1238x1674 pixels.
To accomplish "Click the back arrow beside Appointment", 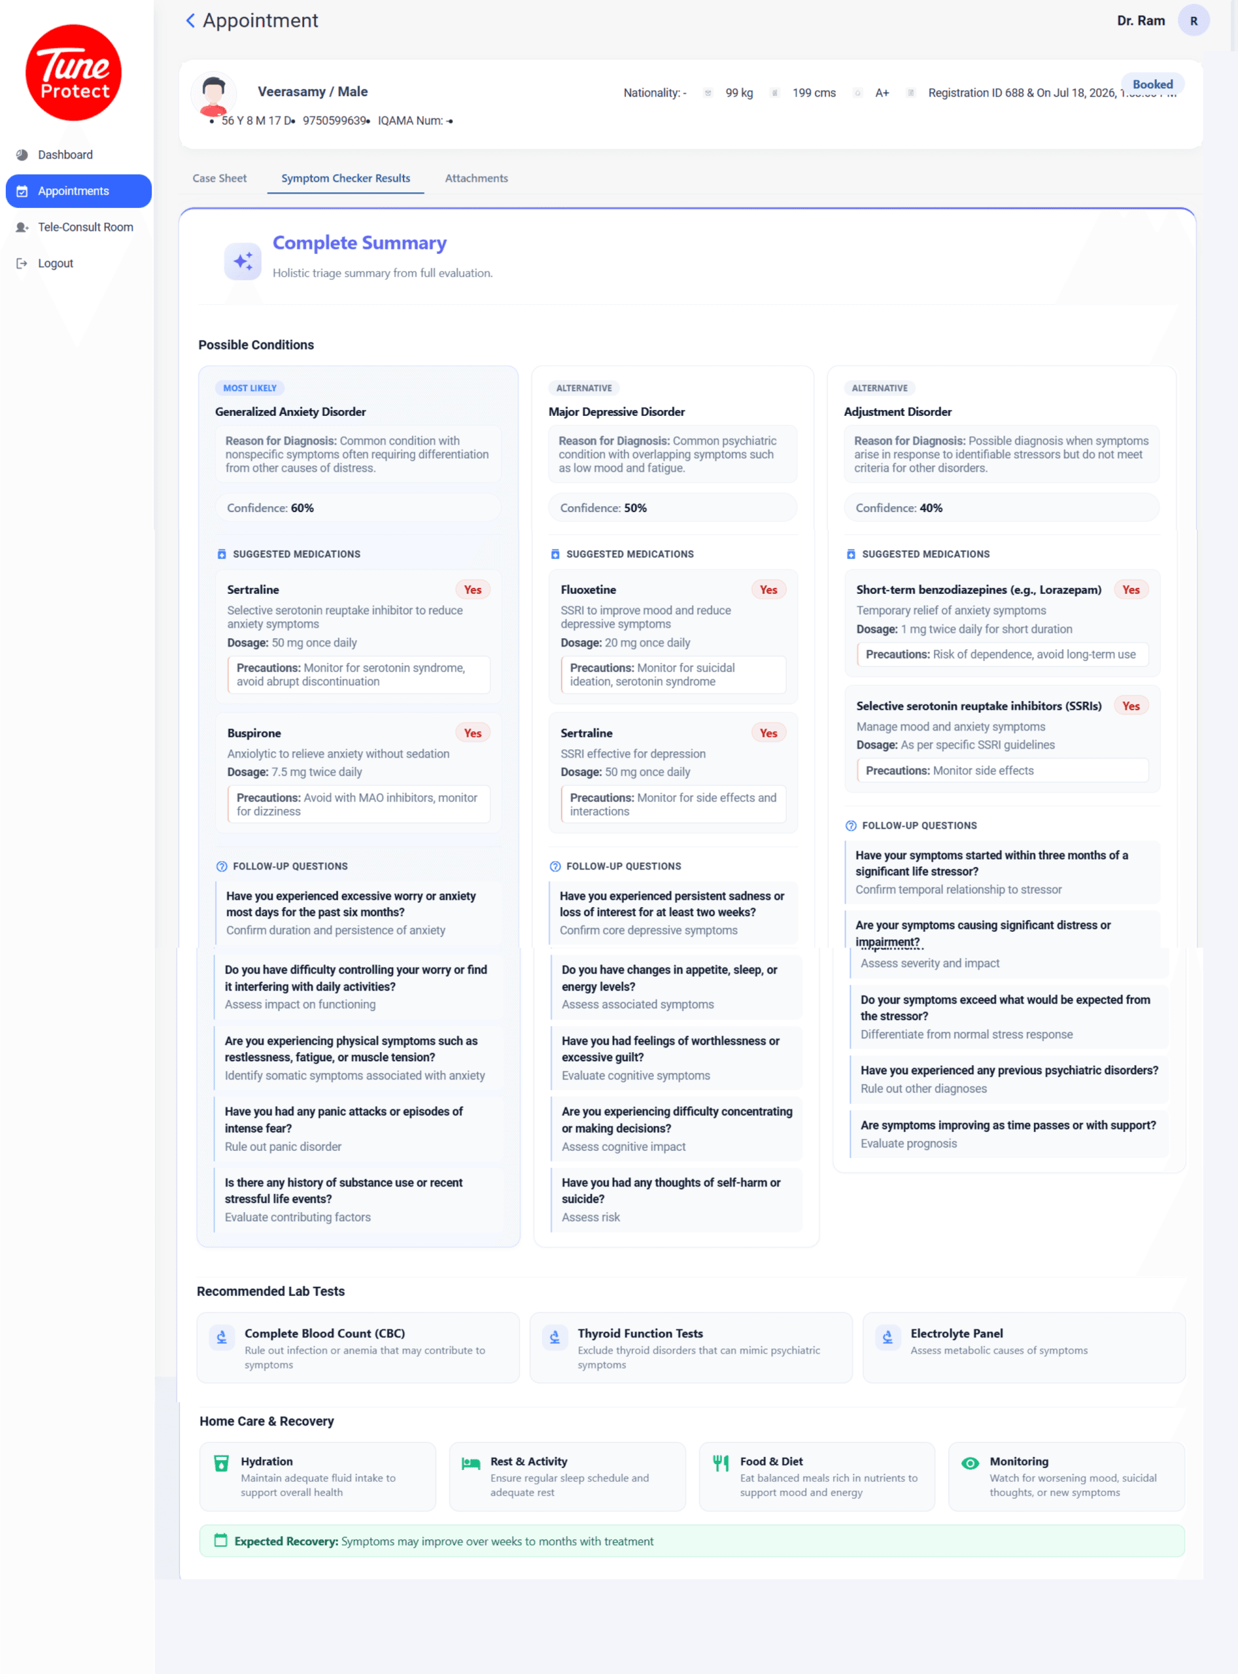I will 190,20.
